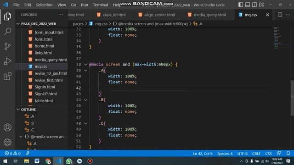Open editor more actions ellipsis
The image size is (294, 165).
[288, 15]
